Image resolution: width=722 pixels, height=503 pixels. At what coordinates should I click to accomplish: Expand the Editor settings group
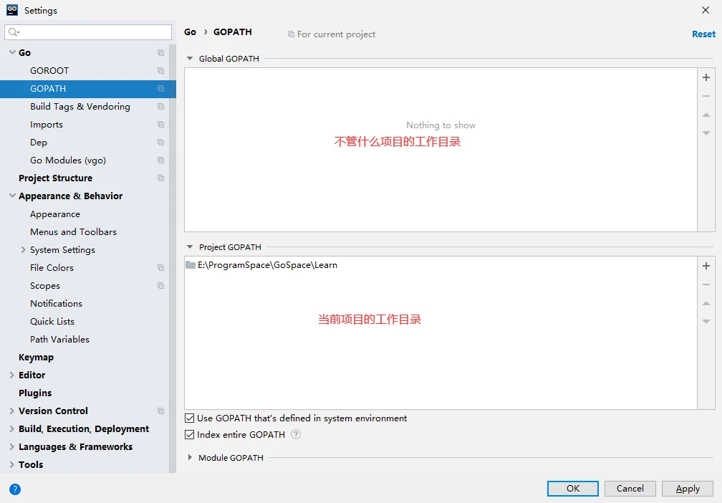[12, 375]
